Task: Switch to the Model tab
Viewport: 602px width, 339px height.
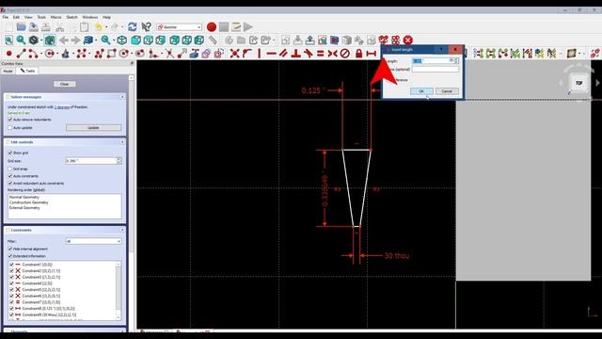Action: click(x=8, y=72)
